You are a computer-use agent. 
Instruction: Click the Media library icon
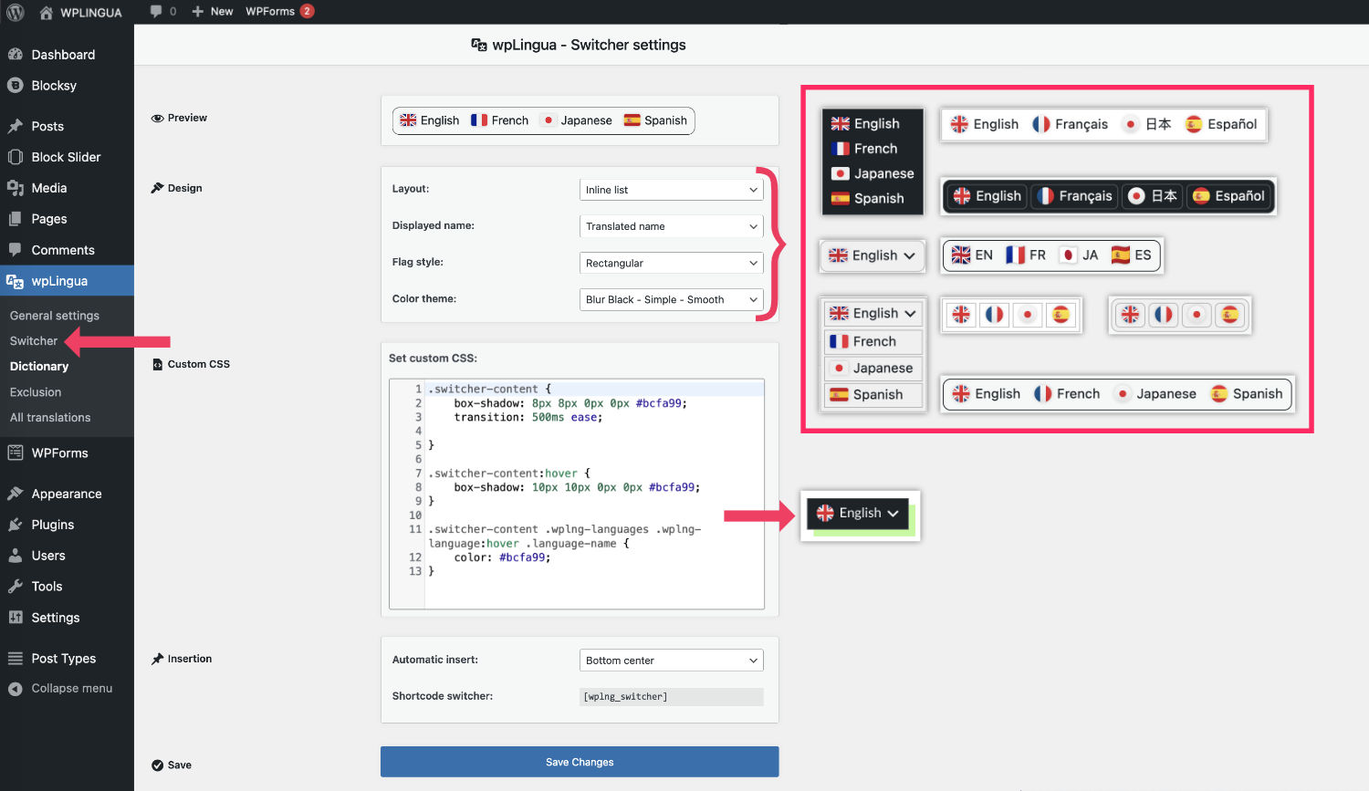click(16, 188)
